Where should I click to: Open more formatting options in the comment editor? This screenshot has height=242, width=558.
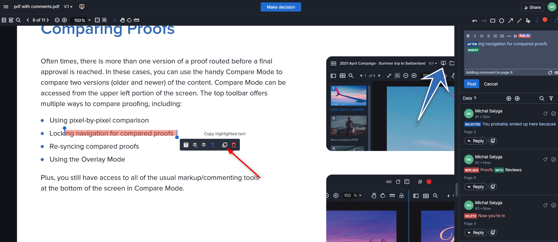[509, 36]
